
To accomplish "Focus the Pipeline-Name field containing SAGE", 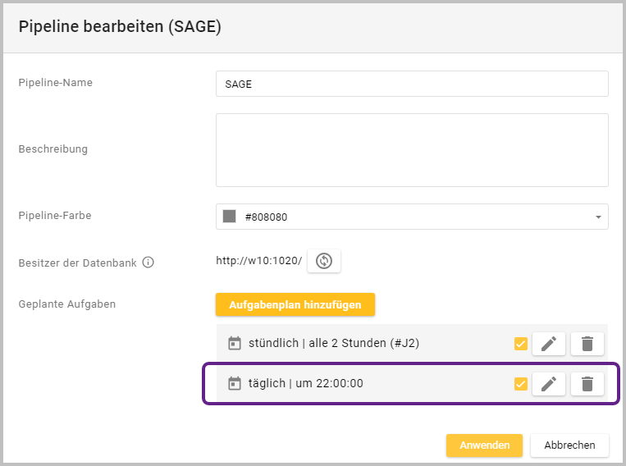I will (x=411, y=85).
